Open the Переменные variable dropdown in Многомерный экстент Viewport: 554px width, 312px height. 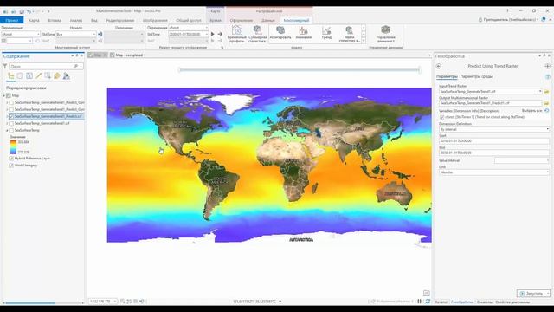coord(21,35)
